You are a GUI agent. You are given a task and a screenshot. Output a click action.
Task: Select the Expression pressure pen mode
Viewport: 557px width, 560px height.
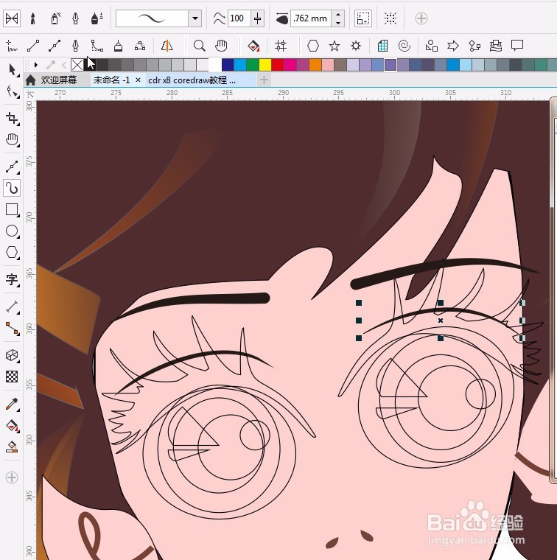(x=97, y=18)
